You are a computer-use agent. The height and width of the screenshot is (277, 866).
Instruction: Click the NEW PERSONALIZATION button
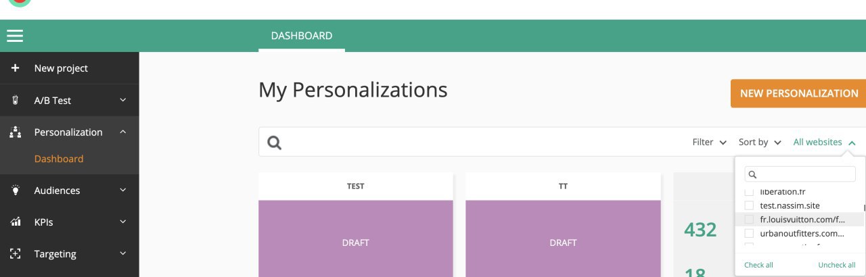[x=798, y=93]
